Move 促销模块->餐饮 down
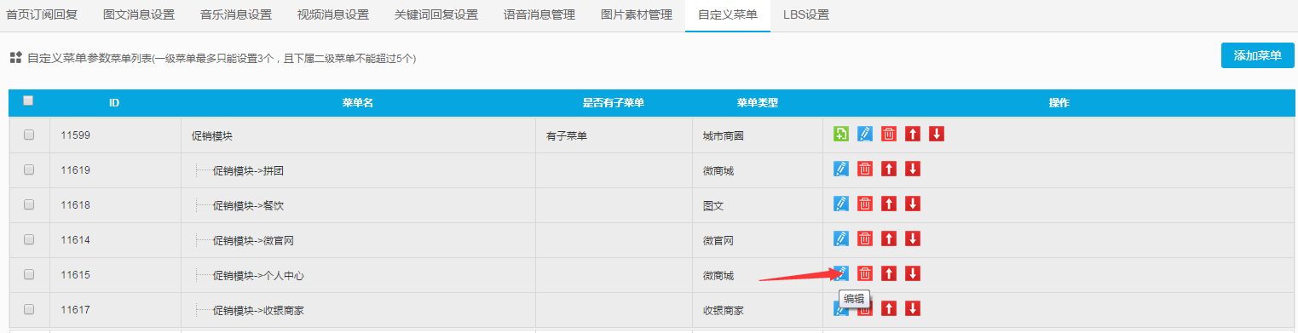This screenshot has width=1298, height=333. point(913,204)
